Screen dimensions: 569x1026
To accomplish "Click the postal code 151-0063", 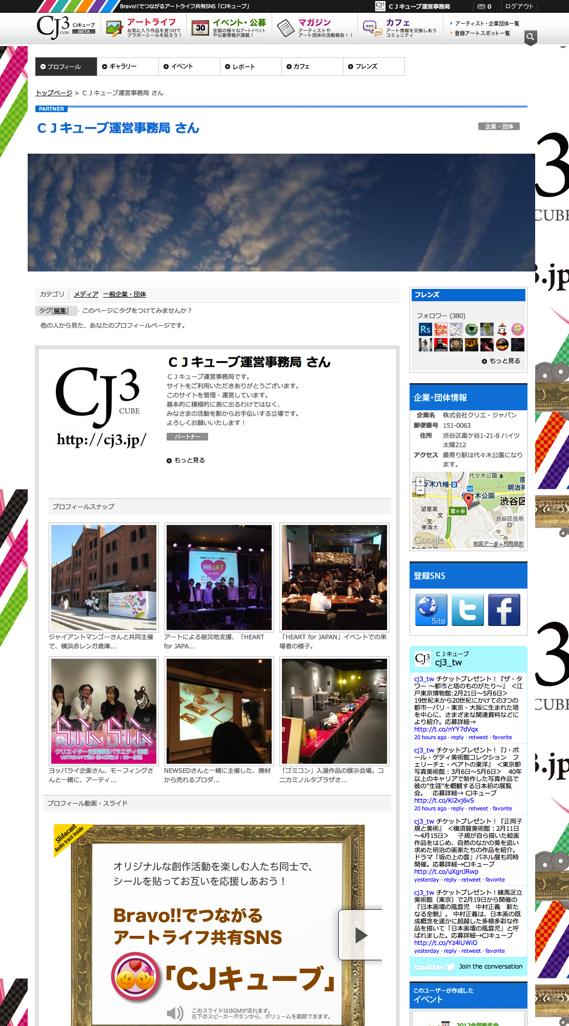I will tap(457, 425).
